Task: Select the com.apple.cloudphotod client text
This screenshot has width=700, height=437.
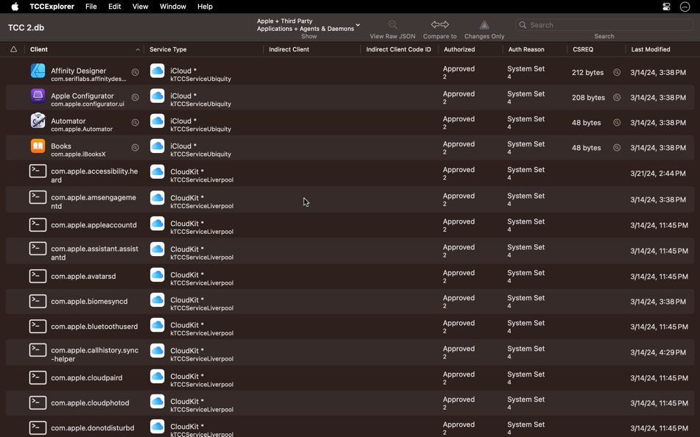Action: coord(90,402)
